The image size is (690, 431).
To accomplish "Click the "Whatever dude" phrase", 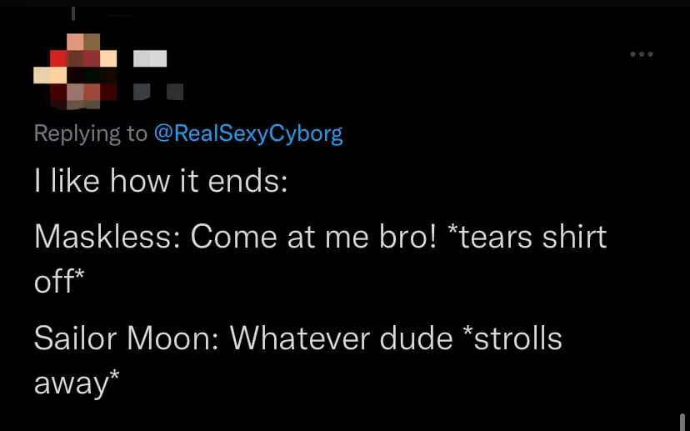I will [x=341, y=338].
